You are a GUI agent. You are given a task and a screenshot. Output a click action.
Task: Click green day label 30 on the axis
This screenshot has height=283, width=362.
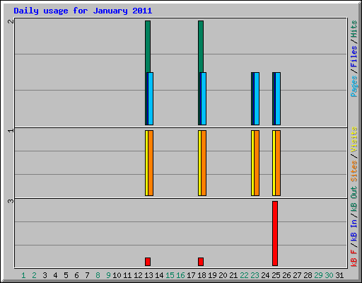coord(329,275)
